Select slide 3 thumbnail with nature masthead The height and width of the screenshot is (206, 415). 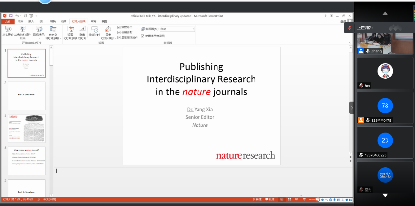pos(27,129)
